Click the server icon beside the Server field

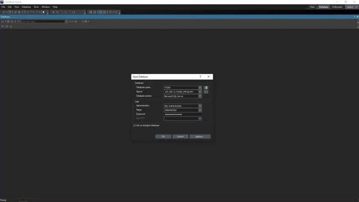coord(206,92)
